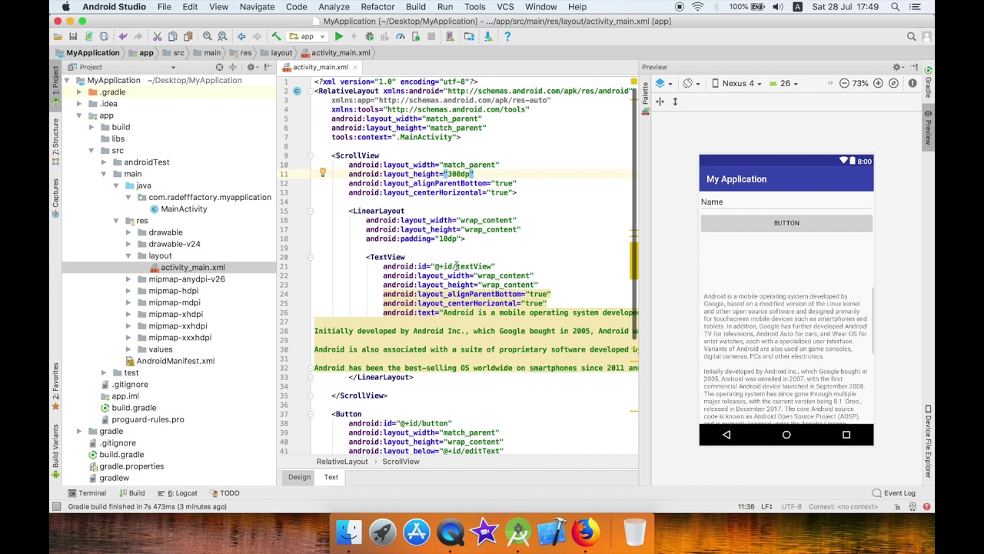The image size is (984, 554).
Task: Open the Nexus 4 device dropdown
Action: tap(737, 83)
